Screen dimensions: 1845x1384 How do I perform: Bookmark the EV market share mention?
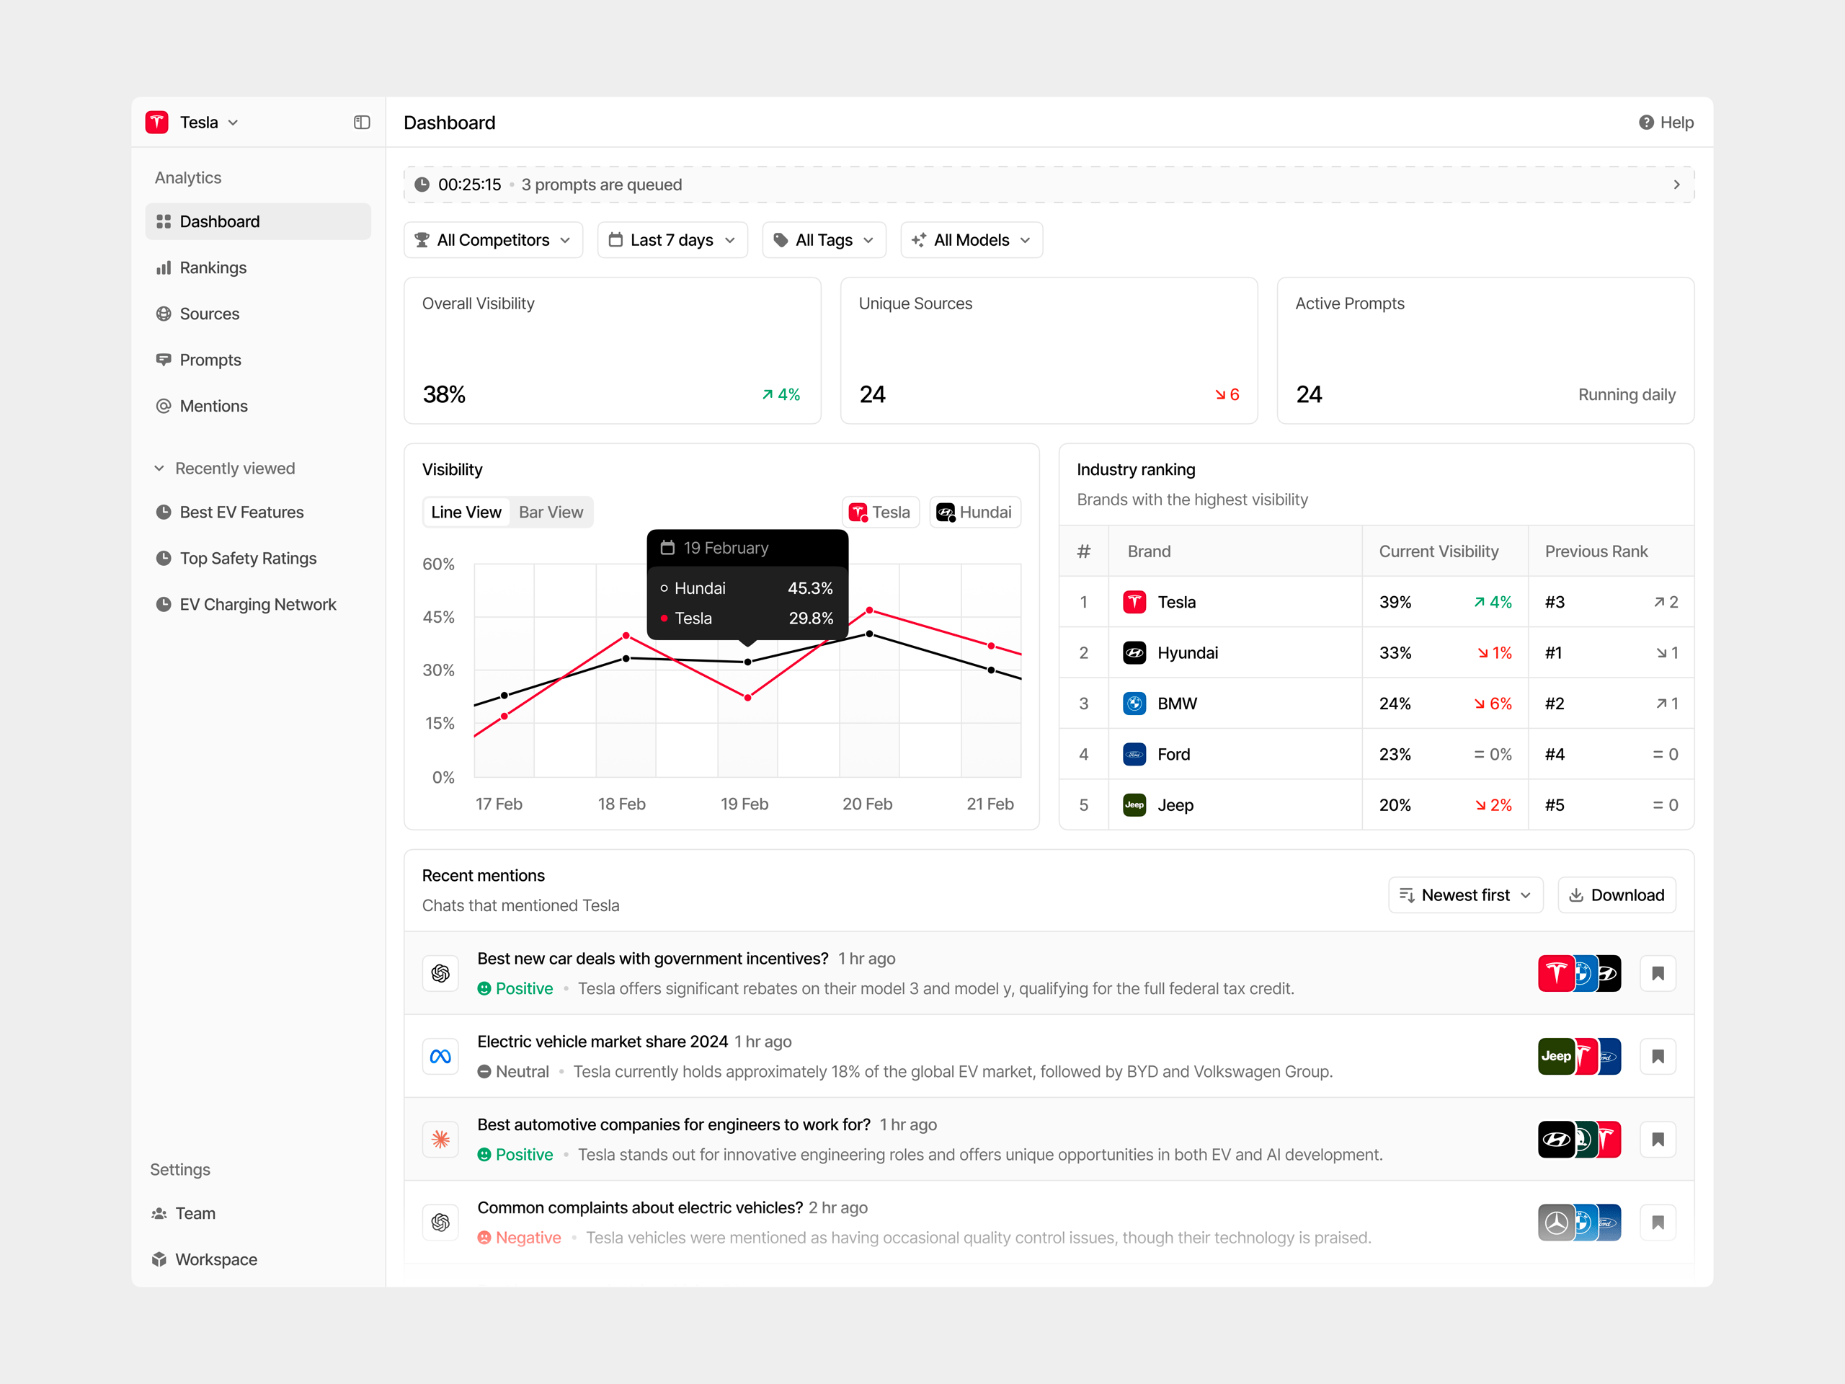1658,1057
